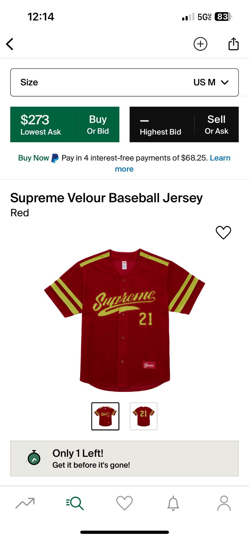Tap the chevron next to US M

pos(225,83)
